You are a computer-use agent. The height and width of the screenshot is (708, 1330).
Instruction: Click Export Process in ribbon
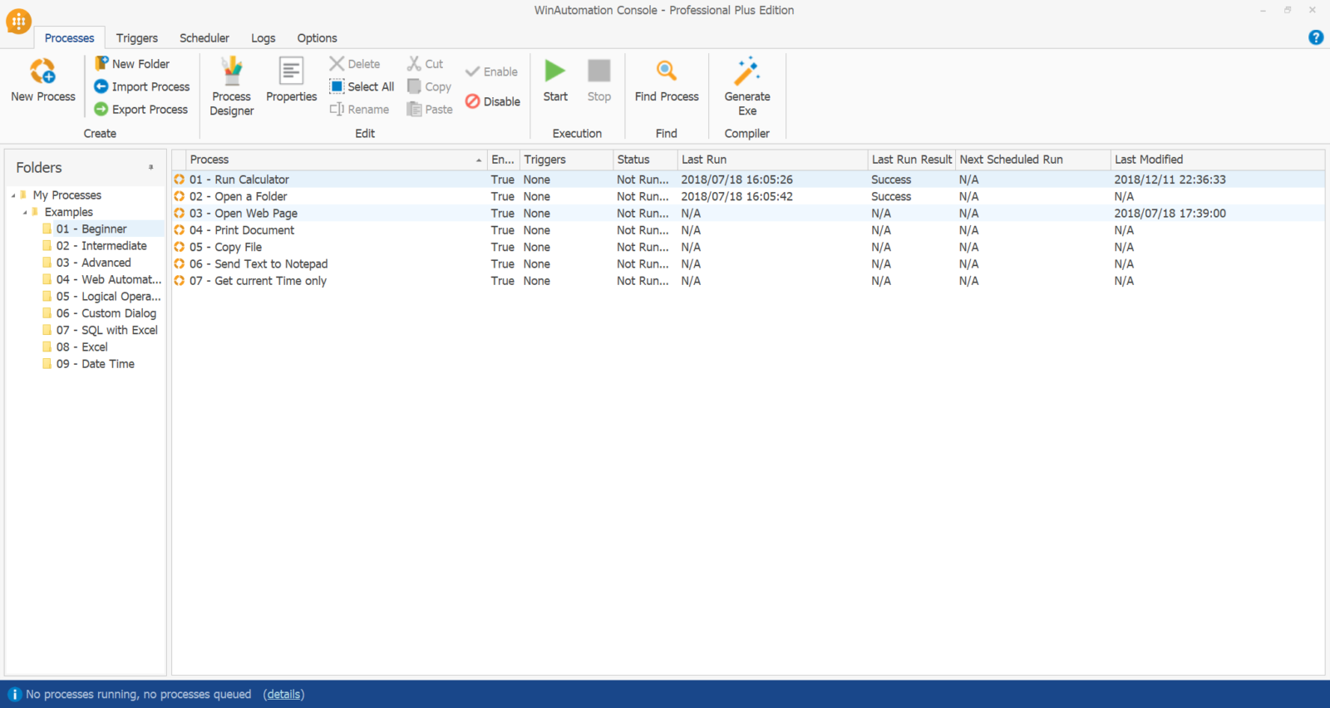pos(141,110)
